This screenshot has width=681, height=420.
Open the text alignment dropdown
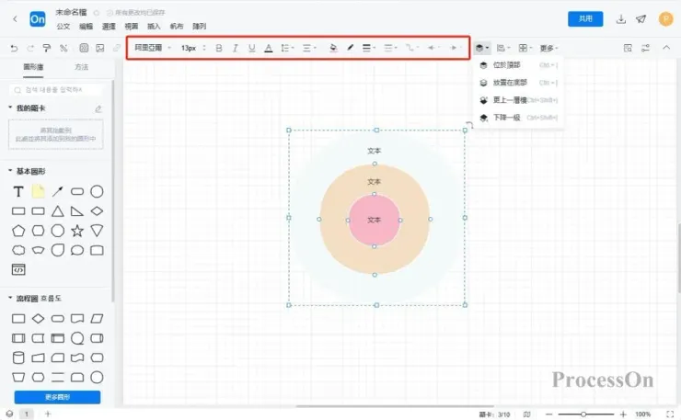tap(309, 48)
